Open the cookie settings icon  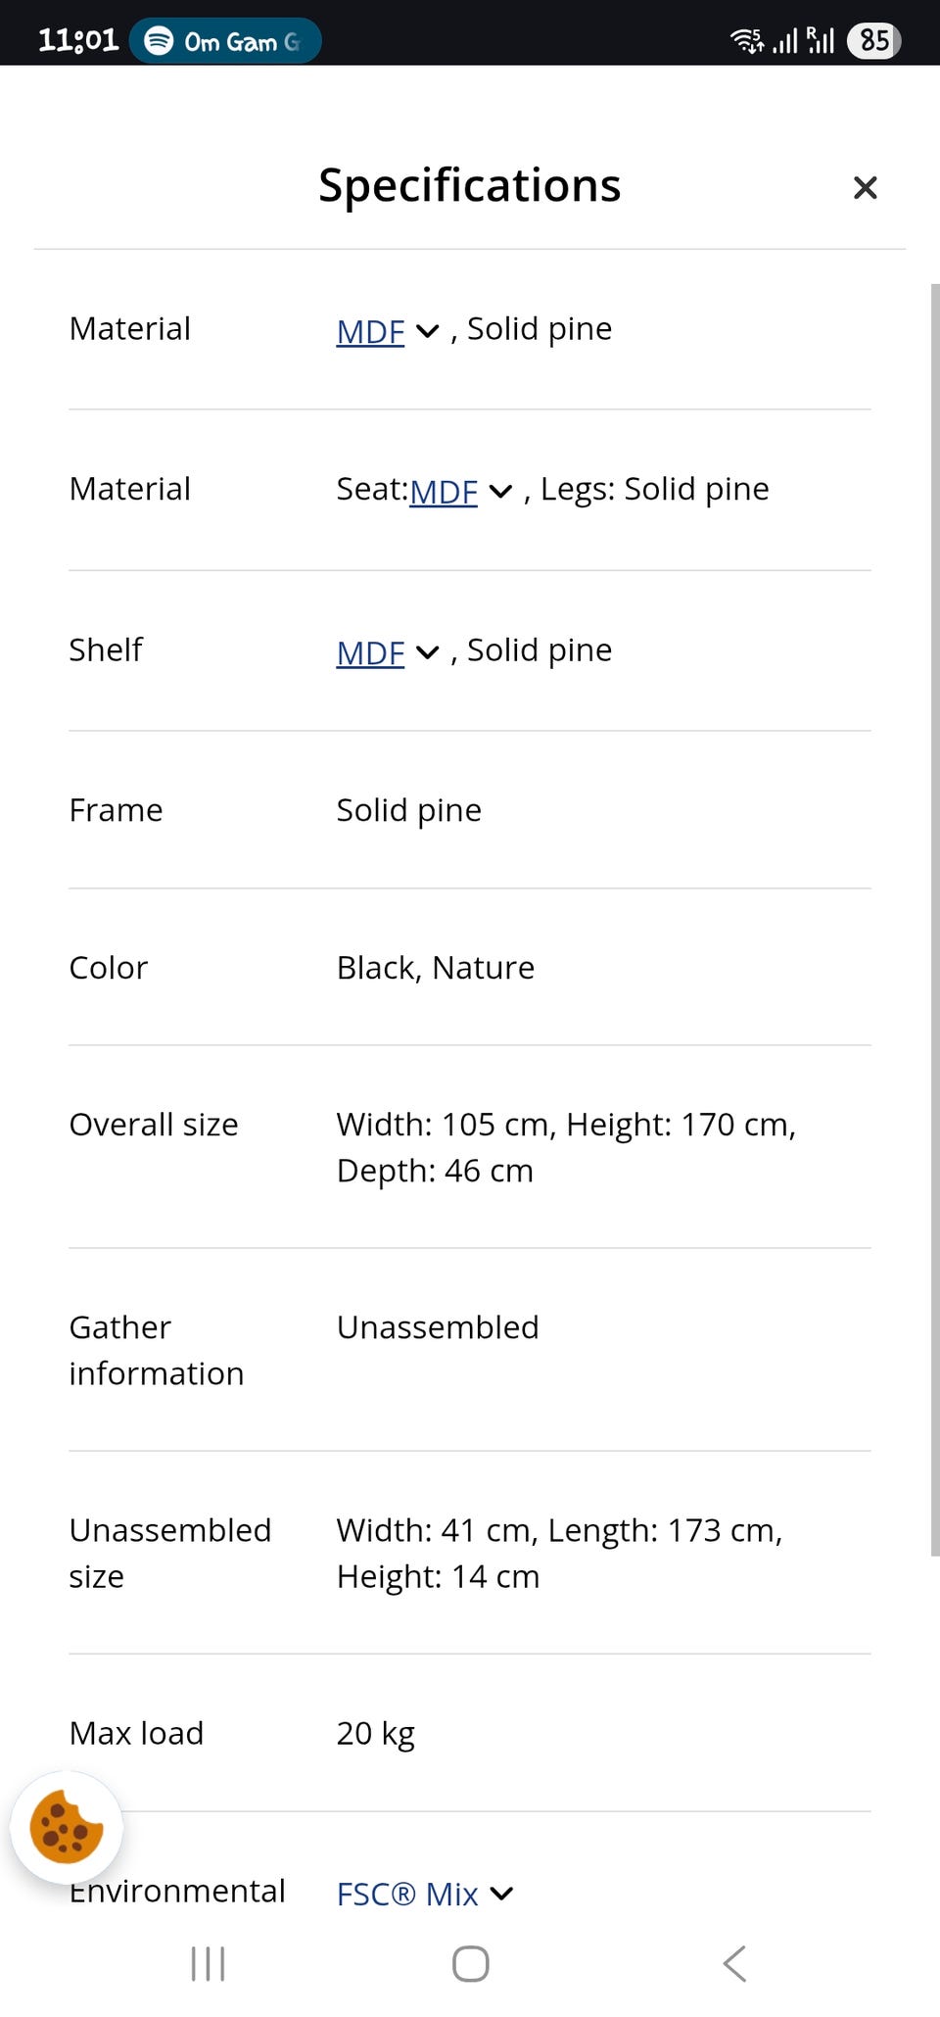[x=67, y=1827]
